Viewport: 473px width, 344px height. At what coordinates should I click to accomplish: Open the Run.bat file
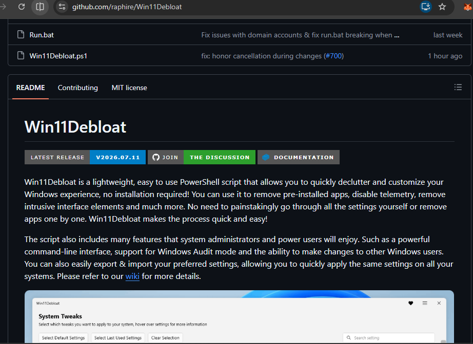pyautogui.click(x=42, y=35)
